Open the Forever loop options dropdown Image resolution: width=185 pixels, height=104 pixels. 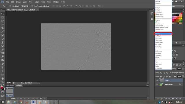[x=15, y=99]
